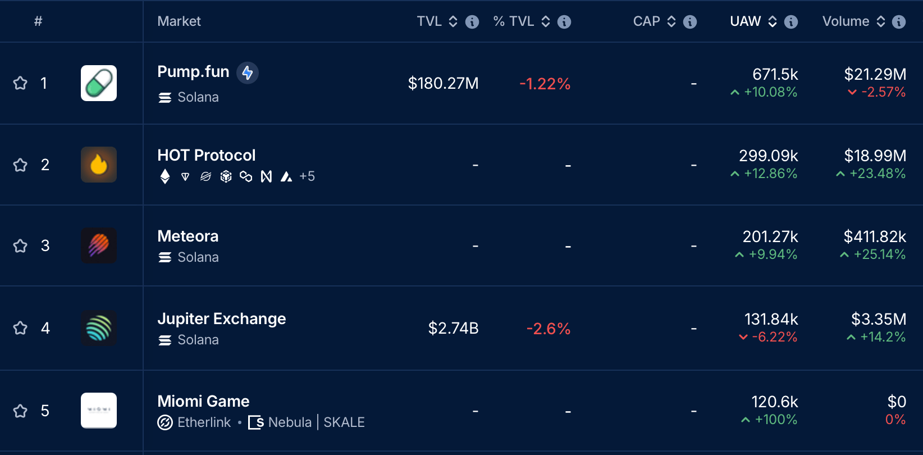Toggle the star for HOT Protocol
The width and height of the screenshot is (923, 455).
tap(20, 165)
